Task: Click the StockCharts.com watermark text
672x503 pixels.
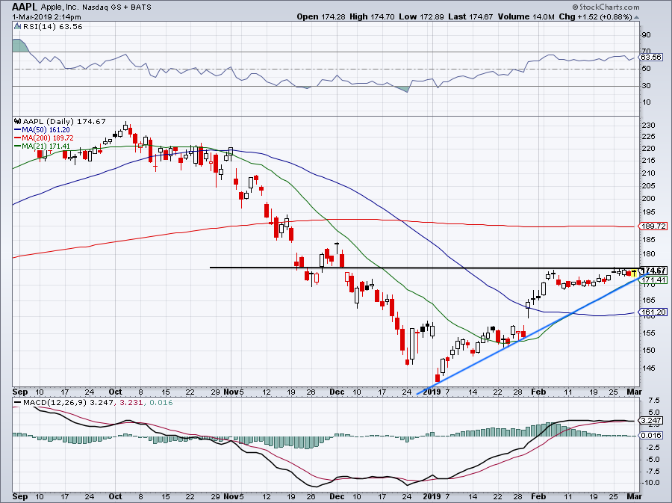Action: point(606,7)
